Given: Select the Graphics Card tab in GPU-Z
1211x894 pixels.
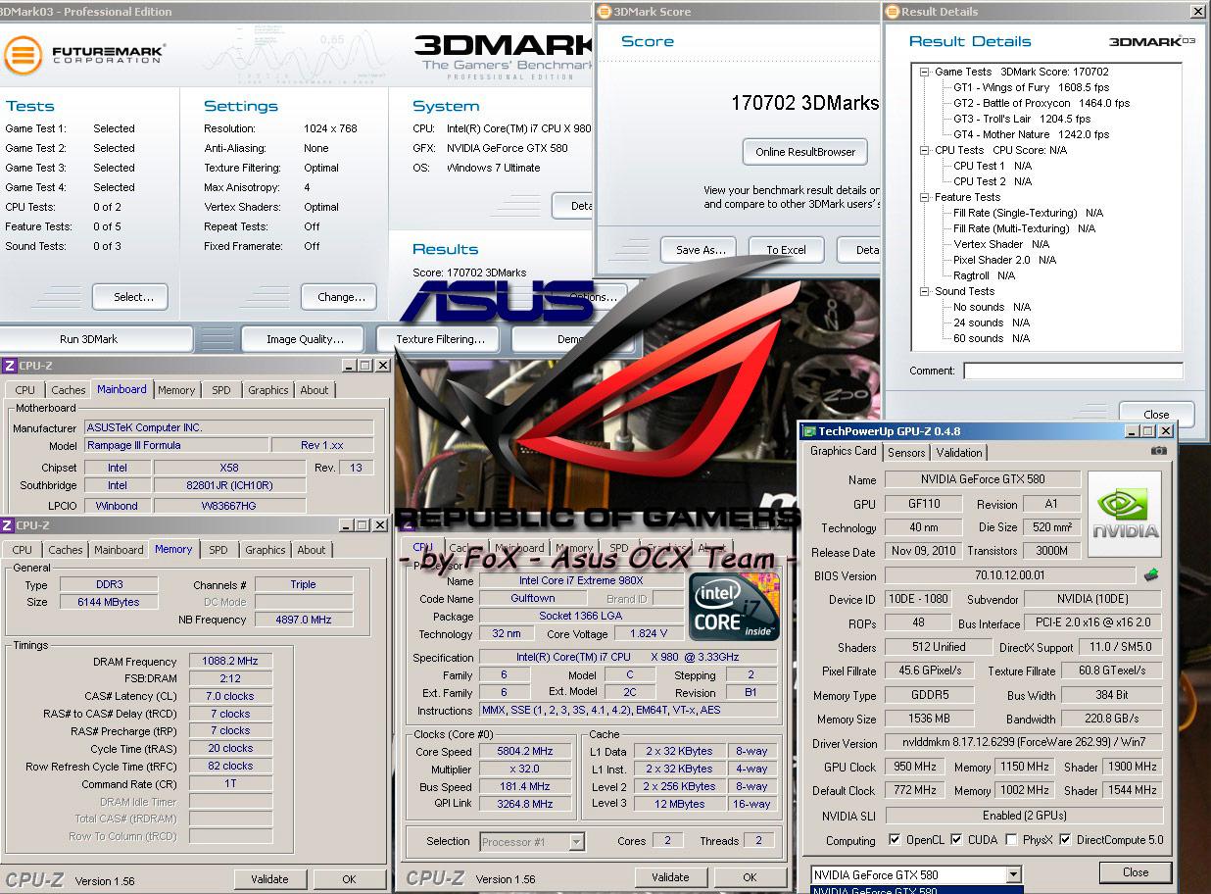Looking at the screenshot, I should [x=843, y=451].
